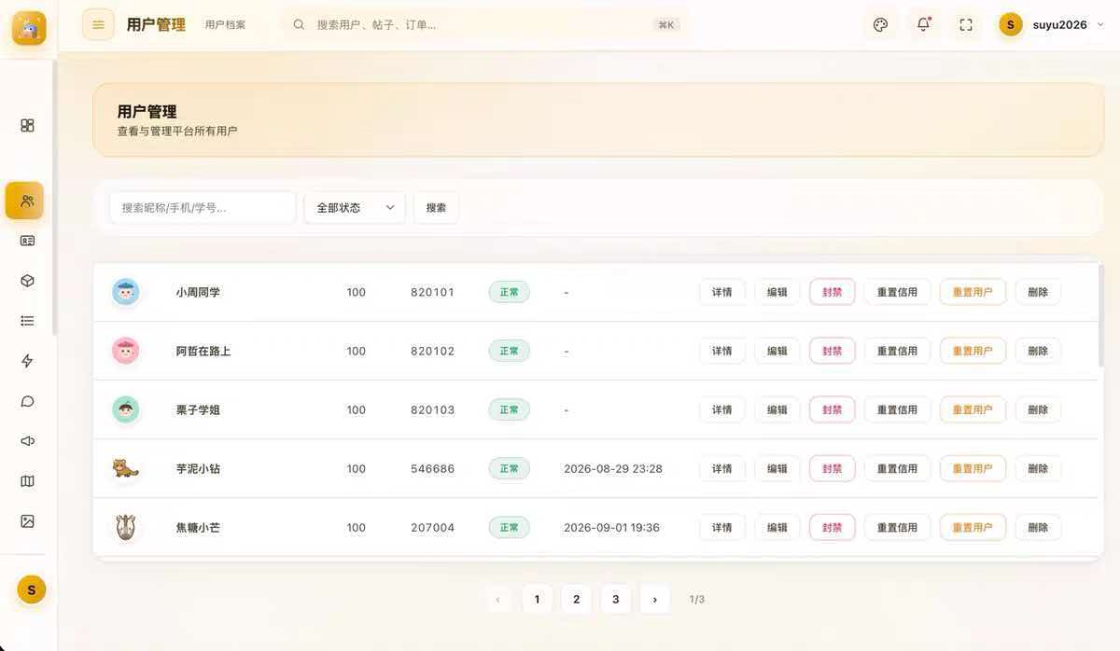
Task: Toggle fullscreen mode icon
Action: click(966, 25)
